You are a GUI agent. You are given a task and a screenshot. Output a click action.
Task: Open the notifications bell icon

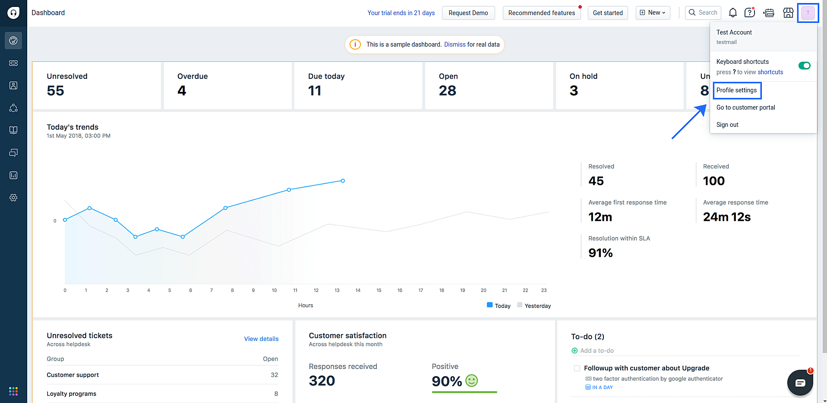coord(732,13)
